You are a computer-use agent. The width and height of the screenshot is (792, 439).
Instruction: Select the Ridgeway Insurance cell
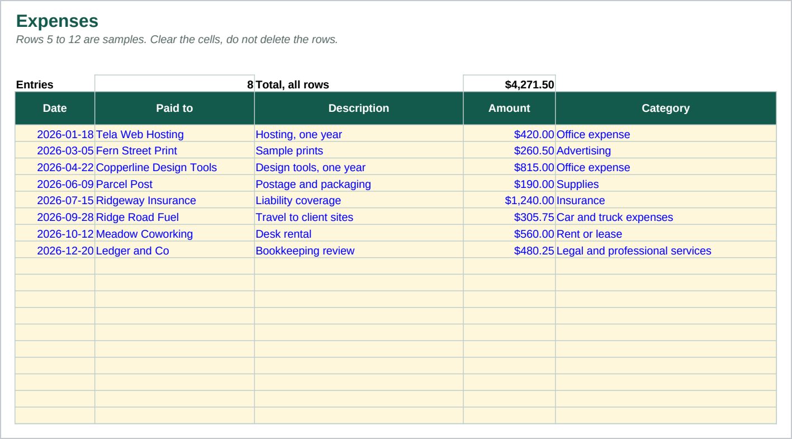[174, 200]
